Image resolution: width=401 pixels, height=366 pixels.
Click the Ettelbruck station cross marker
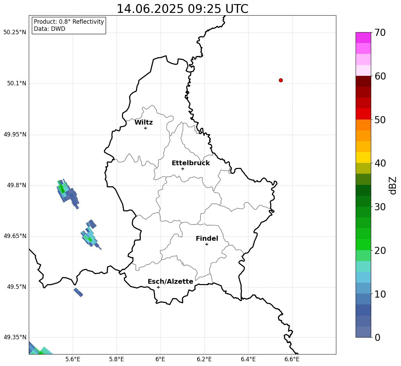183,169
